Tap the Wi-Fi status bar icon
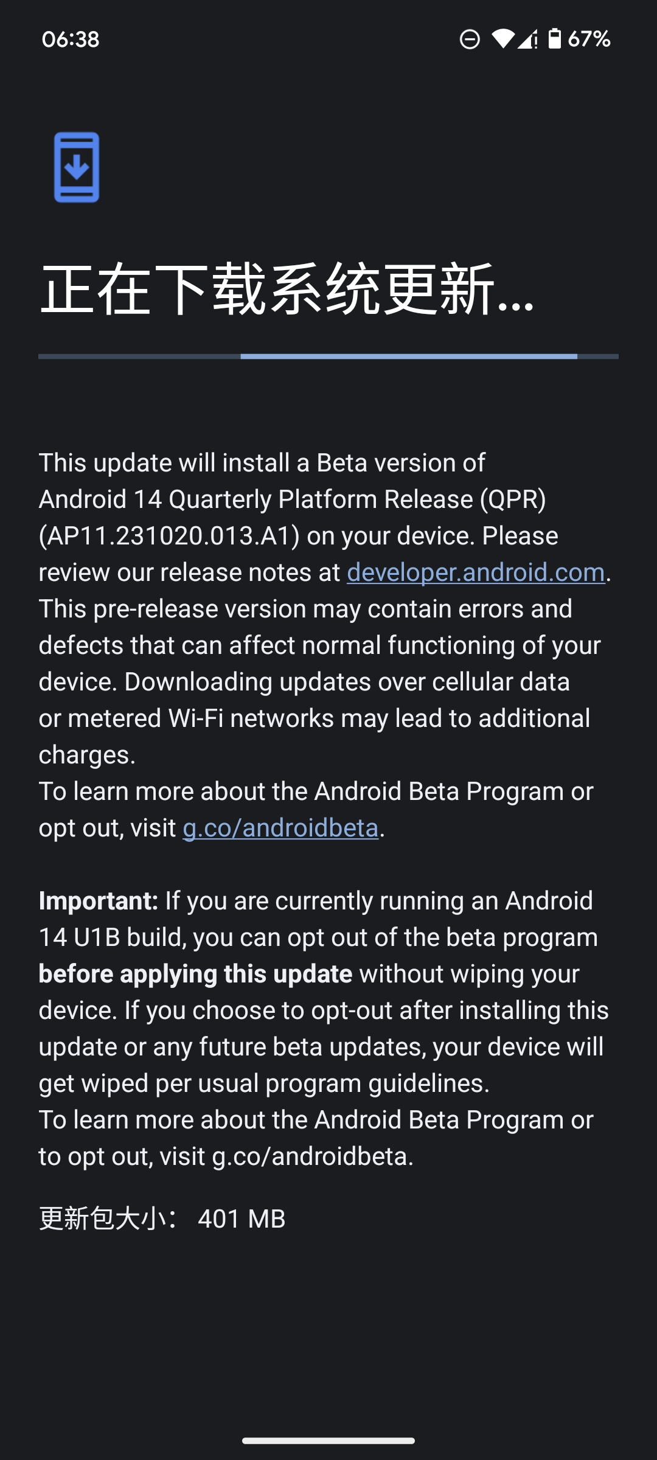657x1460 pixels. tap(502, 39)
